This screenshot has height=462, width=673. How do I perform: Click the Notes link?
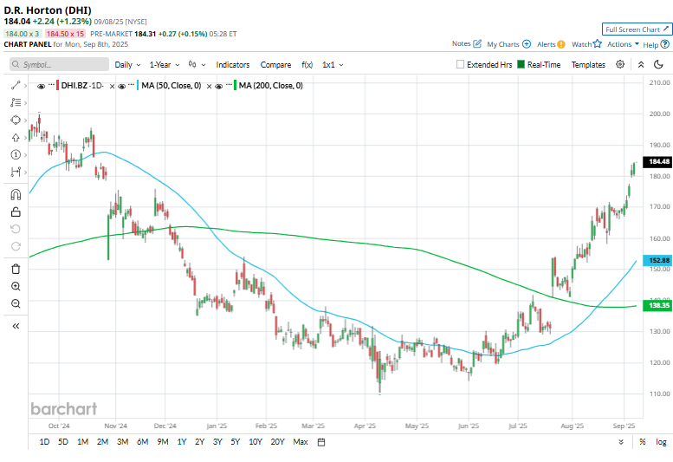point(461,44)
